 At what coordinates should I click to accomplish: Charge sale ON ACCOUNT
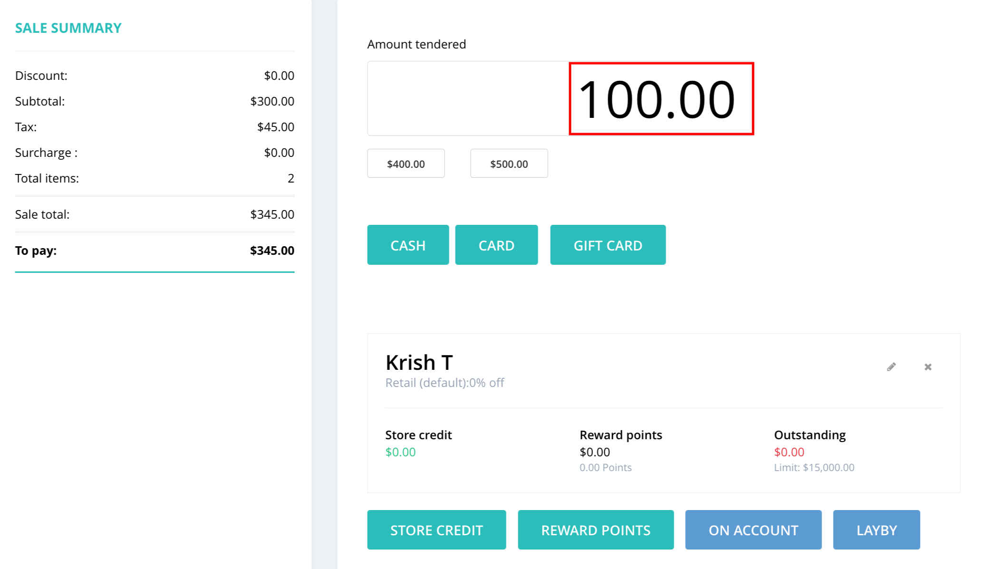point(753,530)
